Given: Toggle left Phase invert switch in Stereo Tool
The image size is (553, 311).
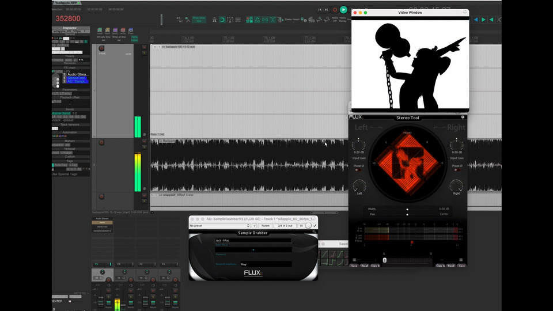Looking at the screenshot, I should click(x=358, y=170).
